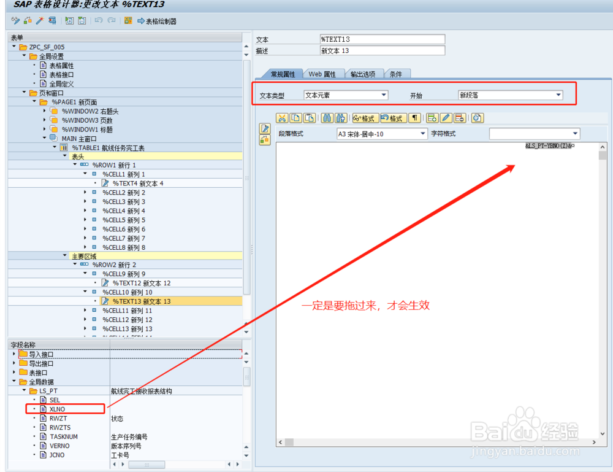Viewport: 613px width, 472px height.
Task: Select the Cut (scissors) icon
Action: coord(282,118)
